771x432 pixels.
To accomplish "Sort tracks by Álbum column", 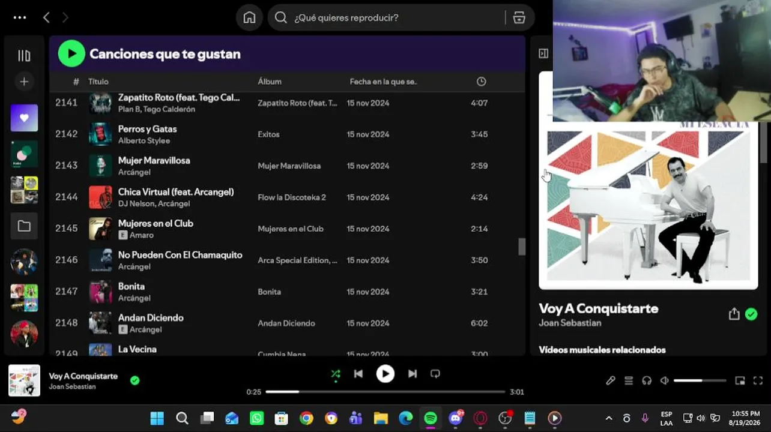I will point(270,82).
